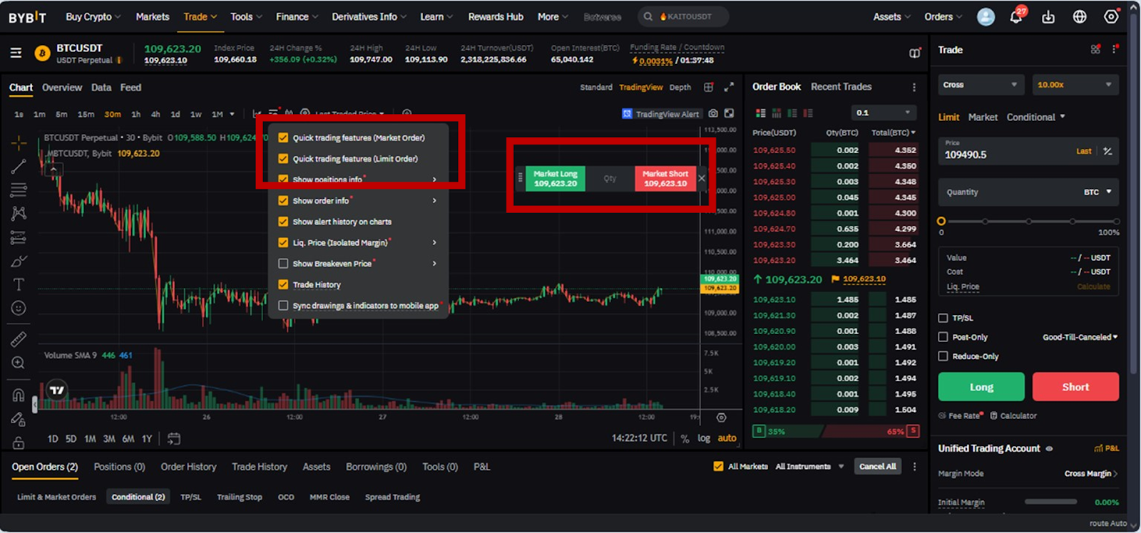Select the crosshair cursor tool
The height and width of the screenshot is (533, 1141).
(19, 143)
